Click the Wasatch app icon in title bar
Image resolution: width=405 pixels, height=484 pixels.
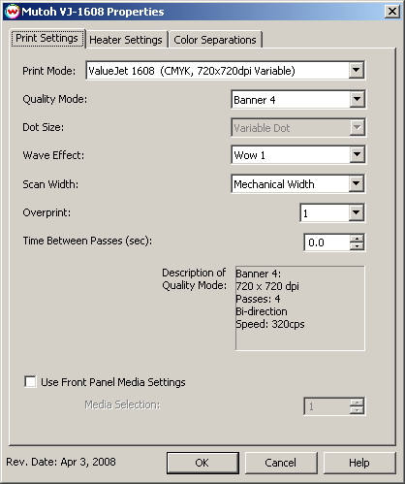(13, 12)
